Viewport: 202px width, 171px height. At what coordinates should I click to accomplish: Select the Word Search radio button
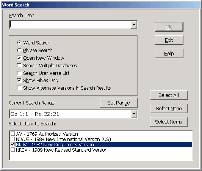tap(19, 43)
